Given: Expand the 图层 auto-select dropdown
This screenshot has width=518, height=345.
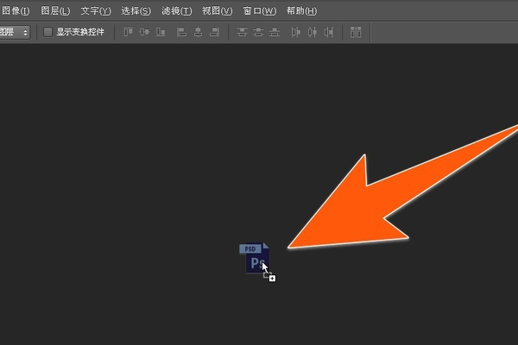Looking at the screenshot, I should point(15,33).
